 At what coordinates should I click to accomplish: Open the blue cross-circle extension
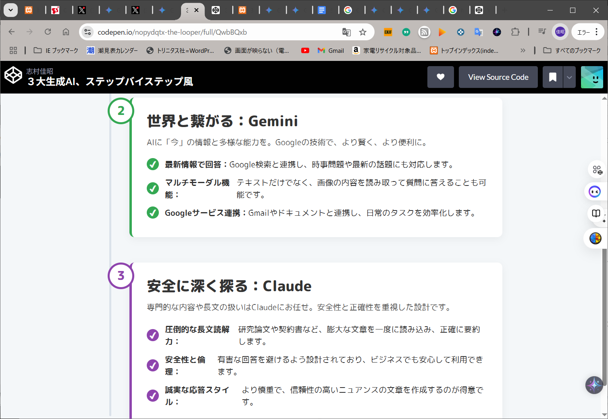tap(460, 32)
